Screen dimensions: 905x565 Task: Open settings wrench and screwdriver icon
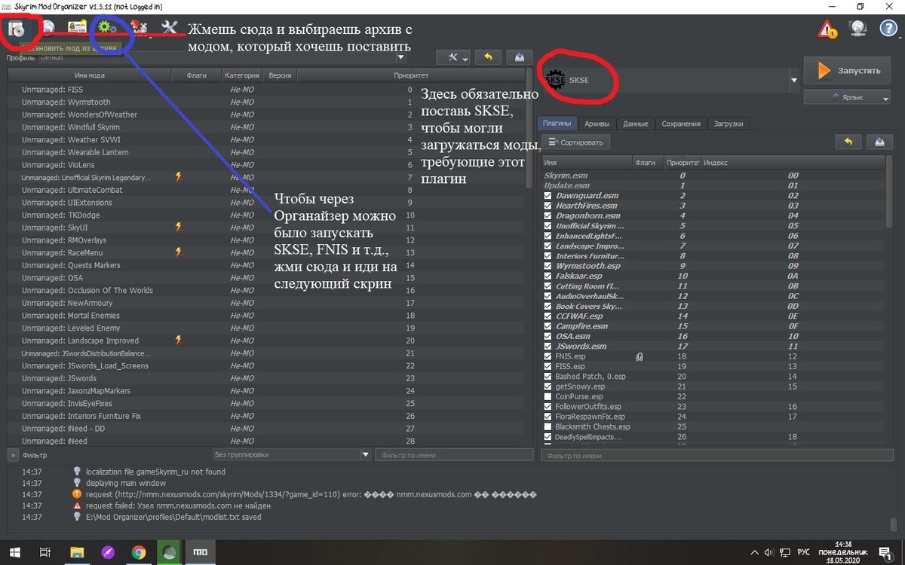(x=170, y=29)
